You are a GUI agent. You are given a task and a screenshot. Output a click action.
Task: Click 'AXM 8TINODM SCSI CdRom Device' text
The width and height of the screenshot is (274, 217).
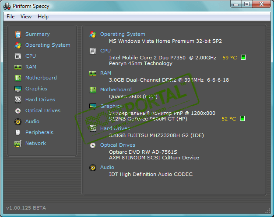[154, 158]
